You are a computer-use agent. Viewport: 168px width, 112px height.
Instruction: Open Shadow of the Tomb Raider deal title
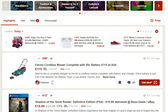[95, 102]
